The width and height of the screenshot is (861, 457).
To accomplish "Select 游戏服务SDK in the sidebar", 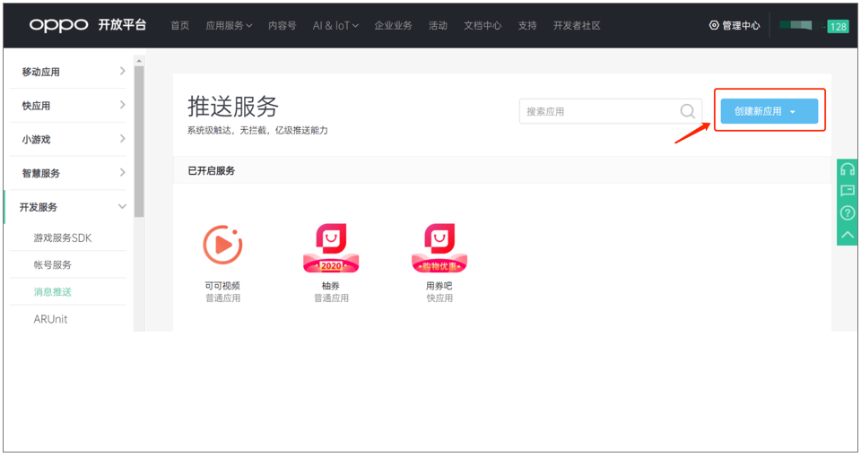I will (x=63, y=238).
